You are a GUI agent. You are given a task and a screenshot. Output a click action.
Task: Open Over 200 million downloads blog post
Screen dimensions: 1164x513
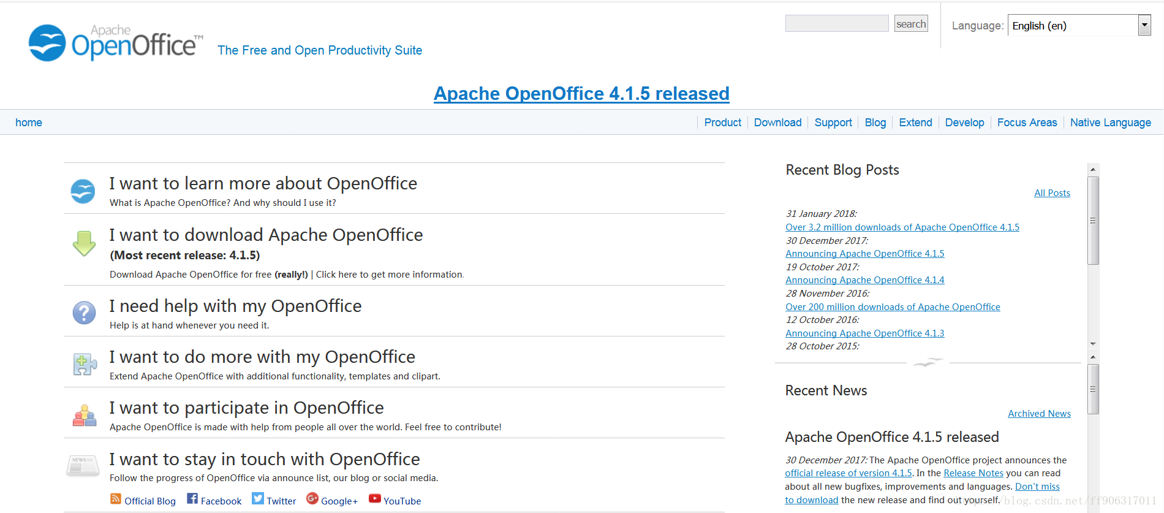coord(893,307)
